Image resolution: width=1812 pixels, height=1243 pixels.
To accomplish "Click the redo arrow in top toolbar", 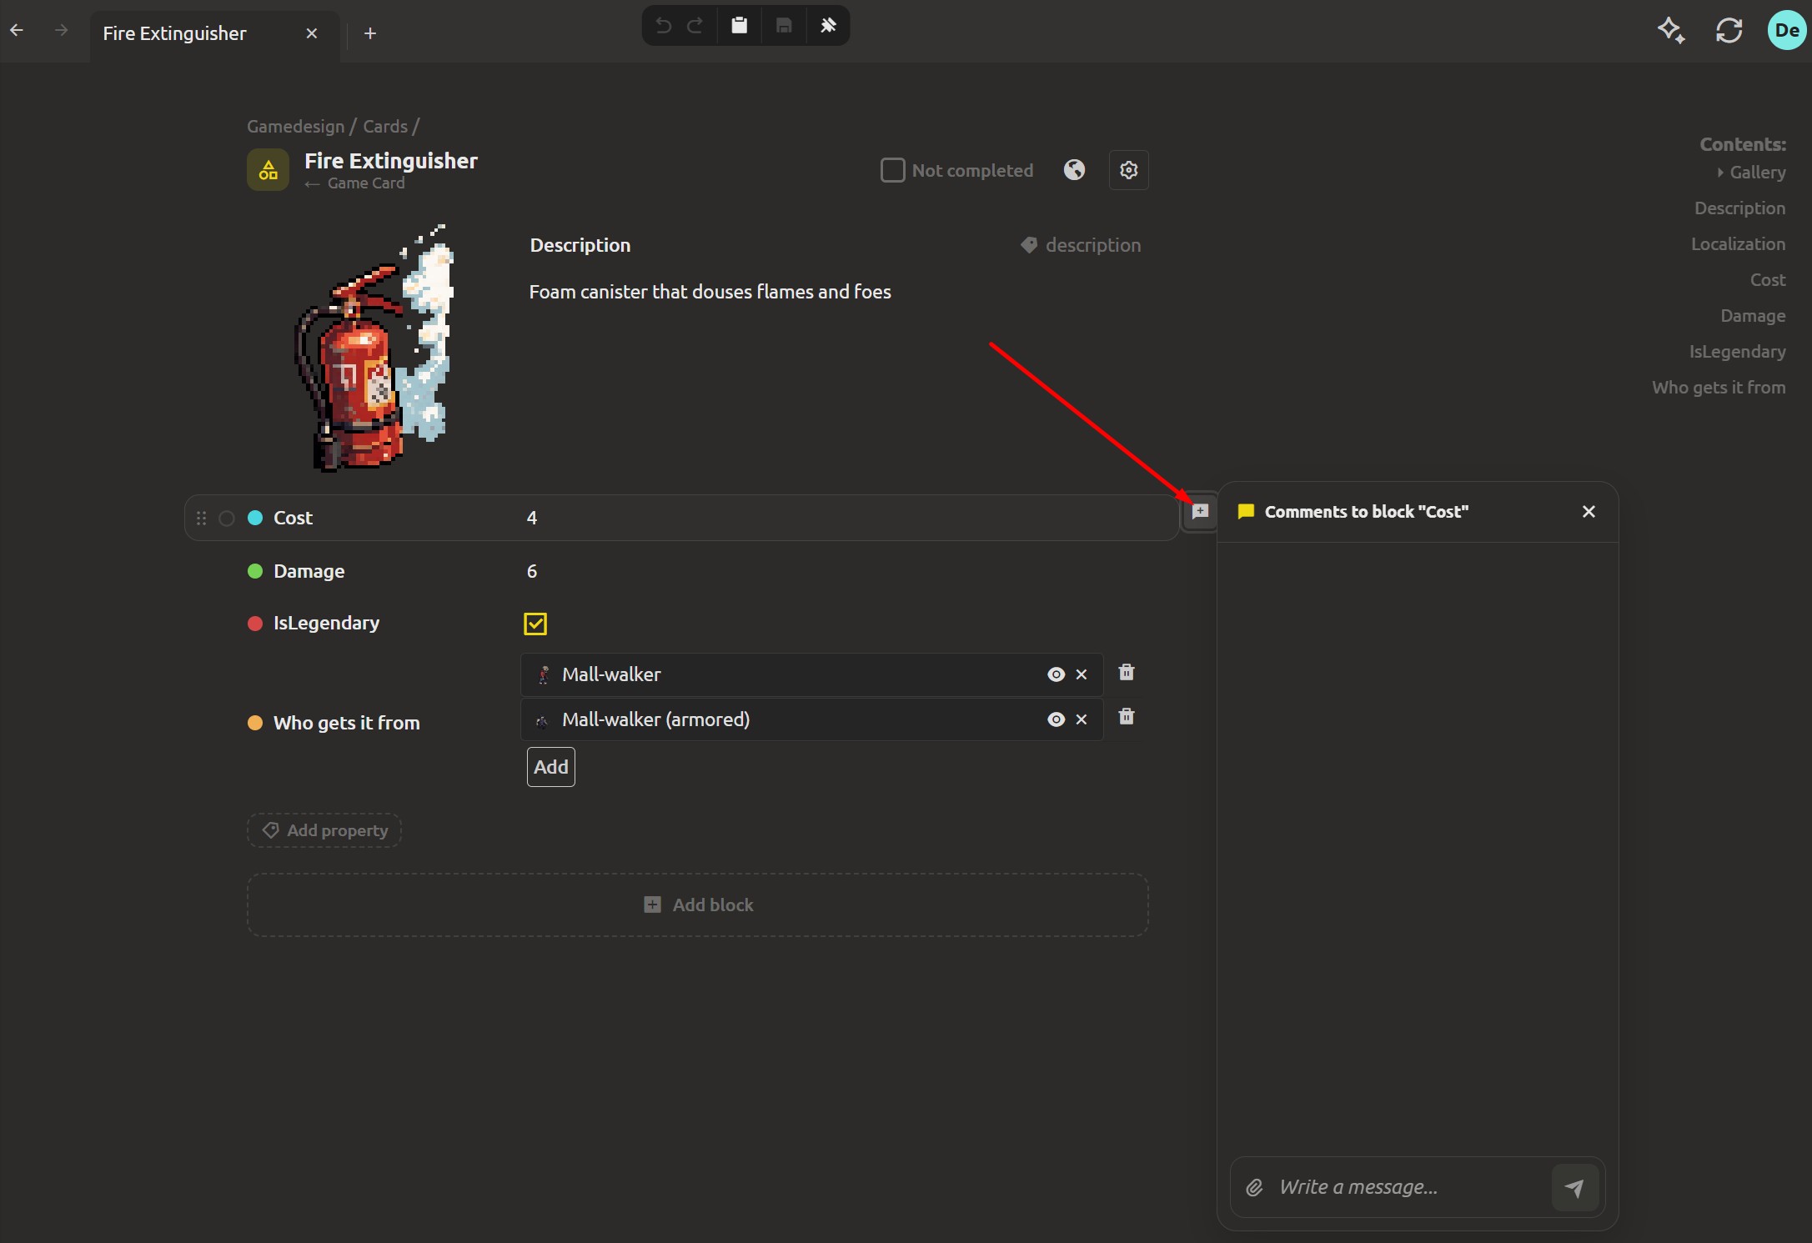I will [695, 26].
